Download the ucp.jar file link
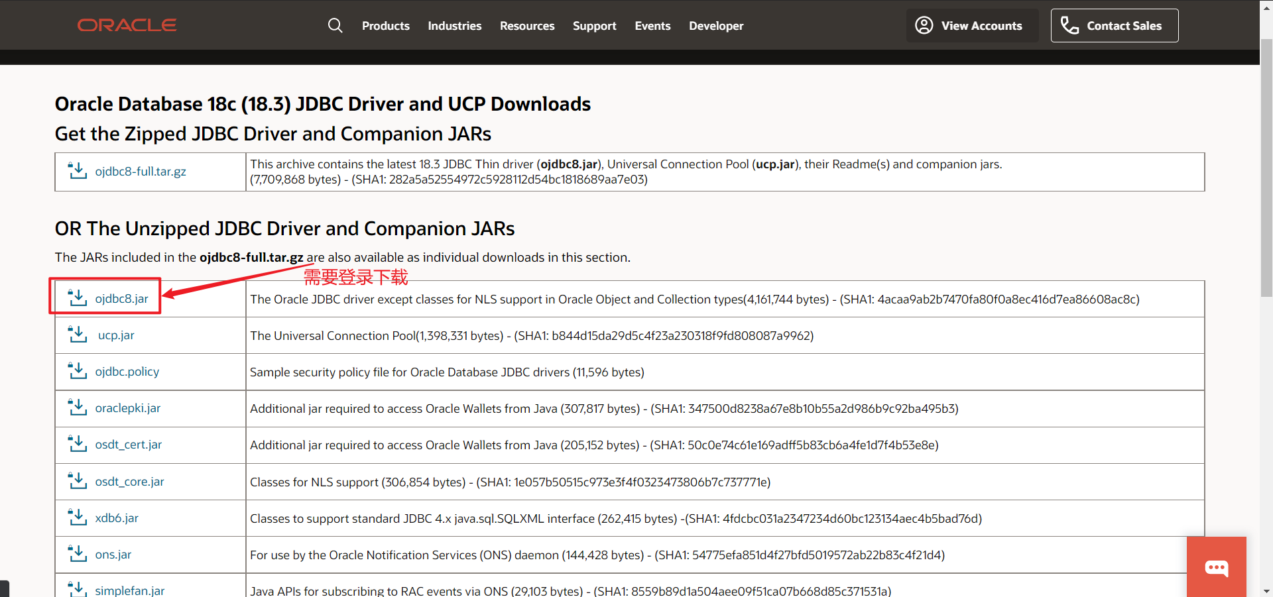This screenshot has width=1273, height=597. coord(116,335)
